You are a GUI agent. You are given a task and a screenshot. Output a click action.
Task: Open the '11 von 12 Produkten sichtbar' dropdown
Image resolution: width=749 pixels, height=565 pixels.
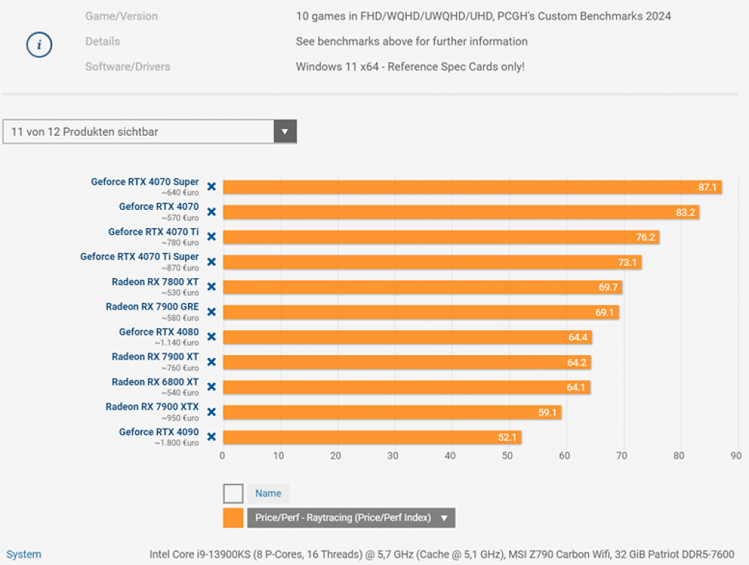tap(150, 131)
